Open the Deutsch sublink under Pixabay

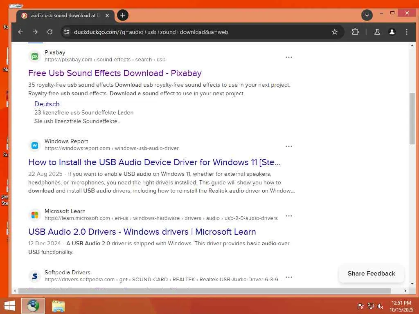point(47,104)
